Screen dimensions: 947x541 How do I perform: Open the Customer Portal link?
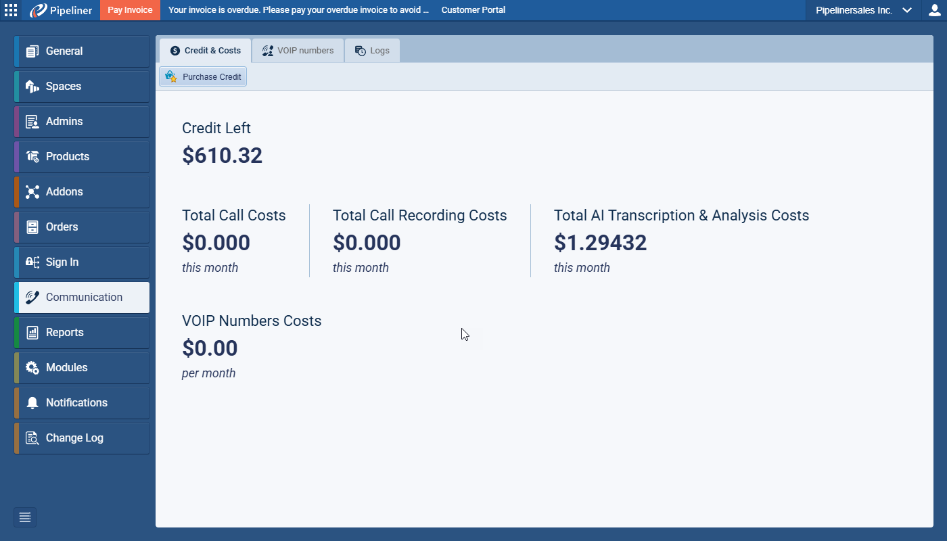click(473, 10)
